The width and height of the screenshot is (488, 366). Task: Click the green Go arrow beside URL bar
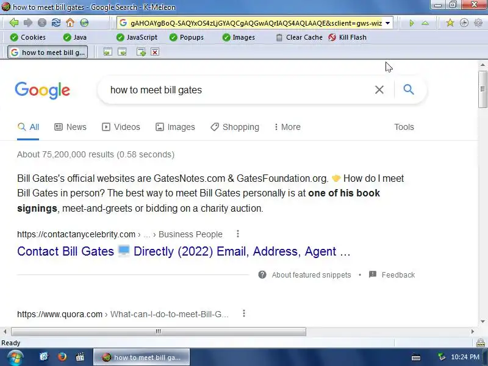click(411, 23)
